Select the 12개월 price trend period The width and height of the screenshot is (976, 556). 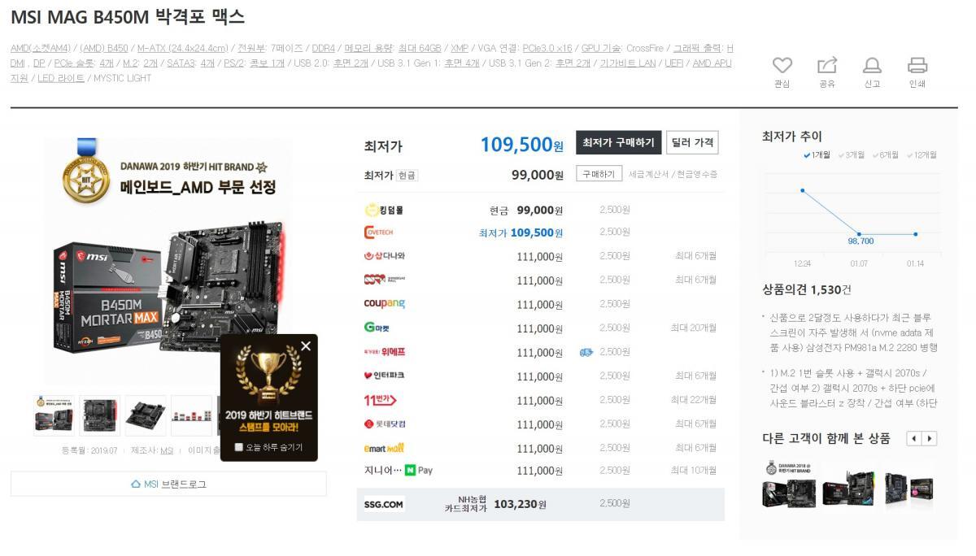[x=921, y=154]
